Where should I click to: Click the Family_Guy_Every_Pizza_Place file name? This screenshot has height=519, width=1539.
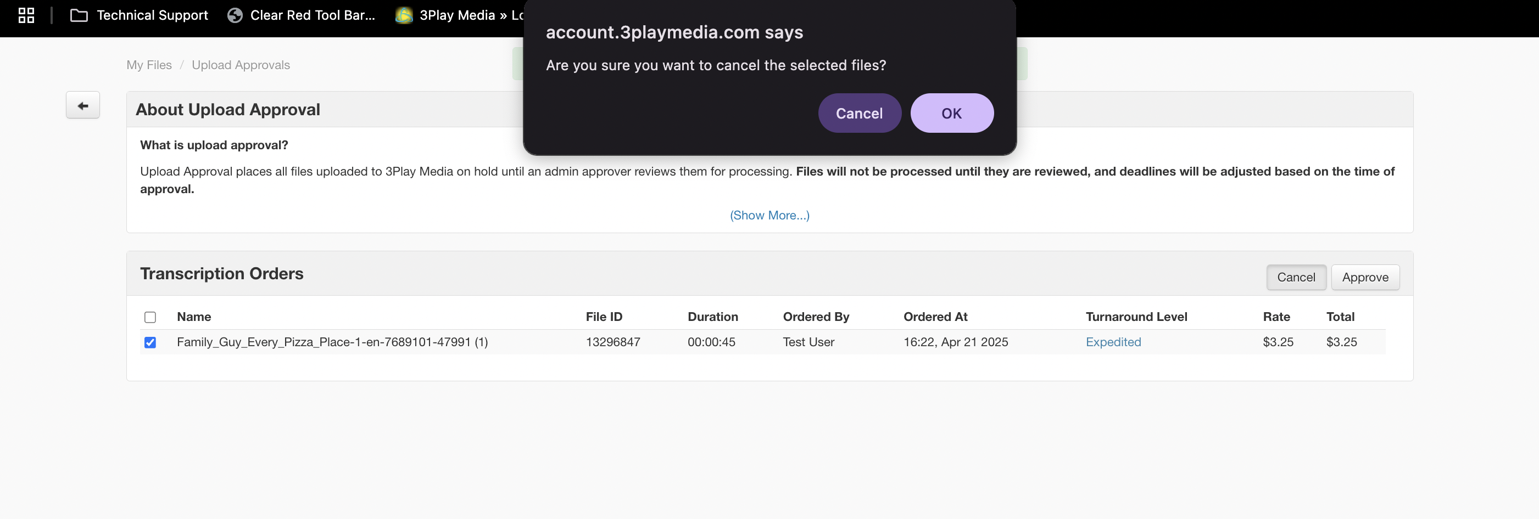click(x=332, y=342)
